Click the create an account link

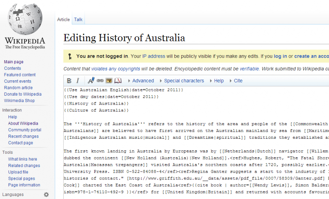(311, 56)
